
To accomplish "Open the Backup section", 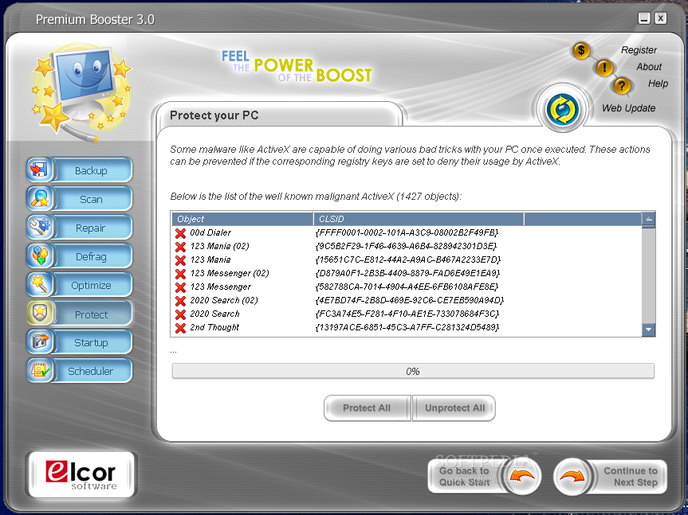I will [91, 170].
